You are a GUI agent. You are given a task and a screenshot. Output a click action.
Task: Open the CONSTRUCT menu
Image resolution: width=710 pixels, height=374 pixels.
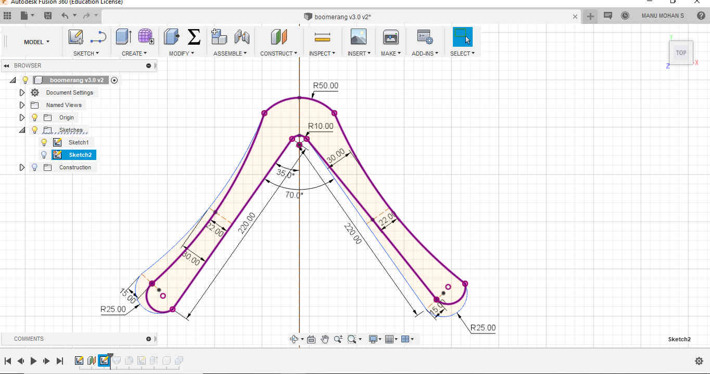pos(278,54)
